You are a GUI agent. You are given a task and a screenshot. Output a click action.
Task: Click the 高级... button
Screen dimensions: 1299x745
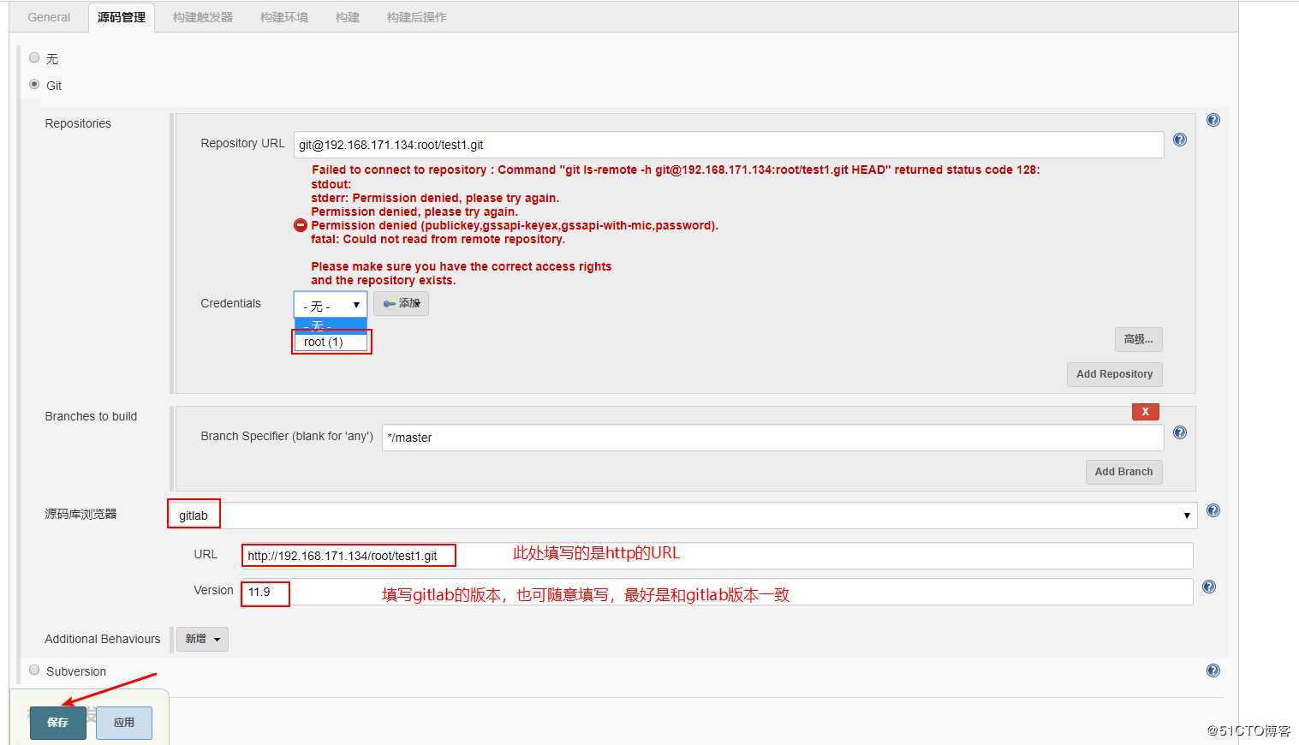point(1138,339)
